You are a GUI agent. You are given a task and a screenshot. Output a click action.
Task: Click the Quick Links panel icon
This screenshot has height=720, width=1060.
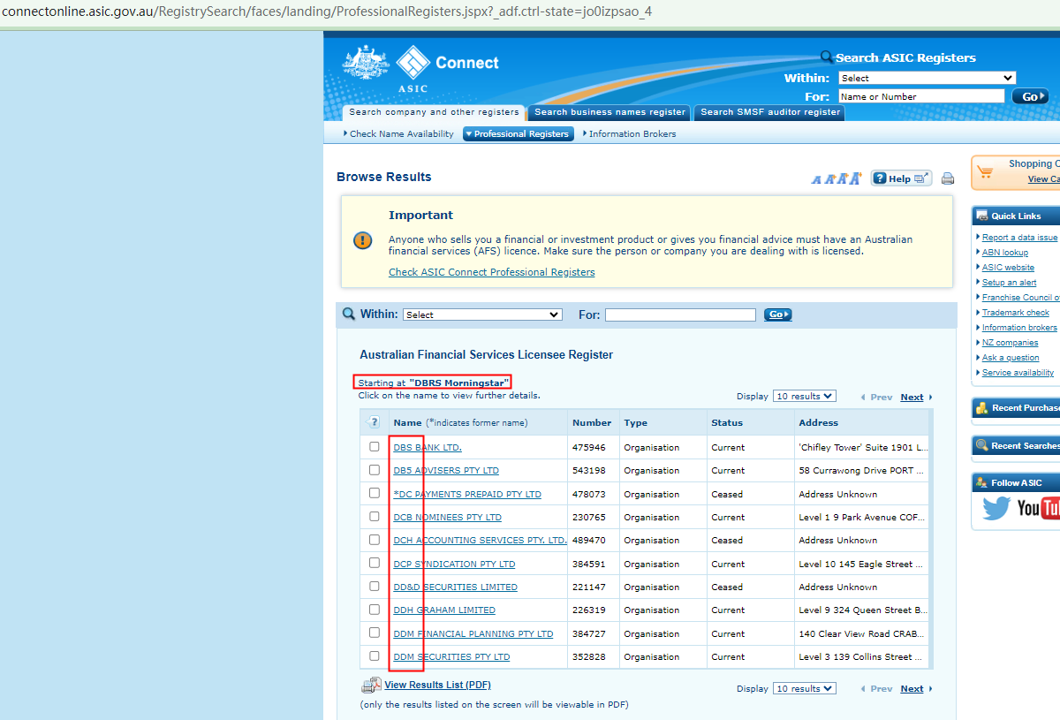[980, 216]
